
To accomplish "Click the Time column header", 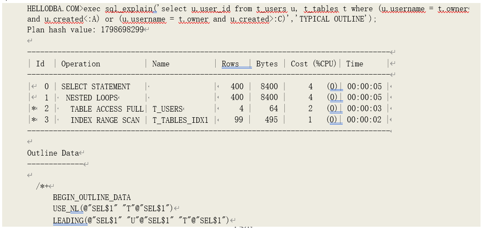I will [354, 64].
